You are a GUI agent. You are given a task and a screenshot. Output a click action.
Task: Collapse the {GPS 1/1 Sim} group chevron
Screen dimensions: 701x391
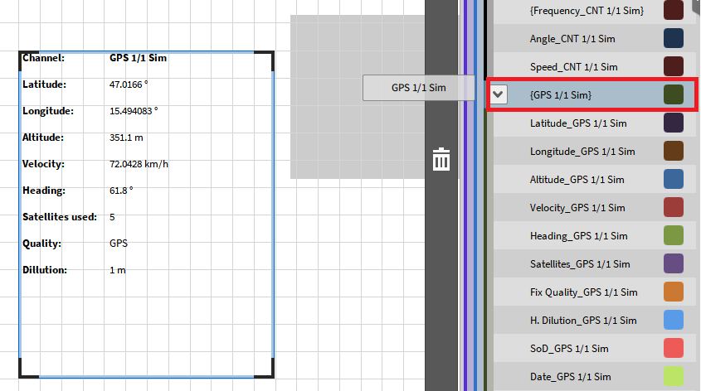(498, 94)
